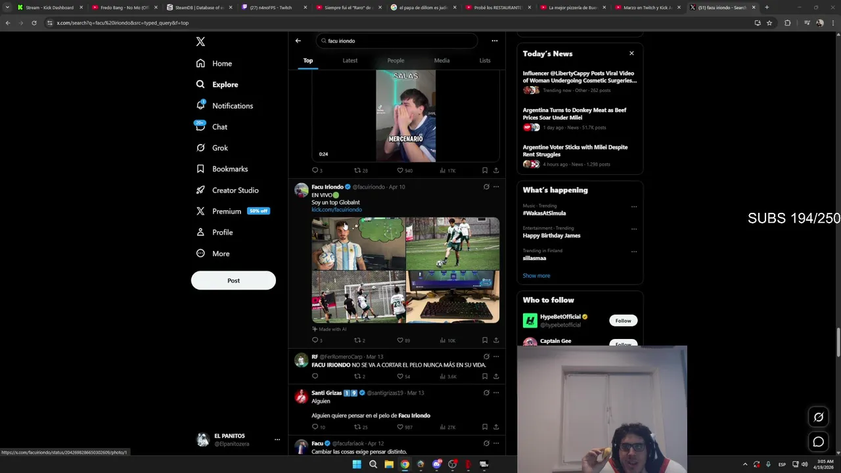This screenshot has height=473, width=841.
Task: Switch to the Media tab
Action: tap(442, 60)
